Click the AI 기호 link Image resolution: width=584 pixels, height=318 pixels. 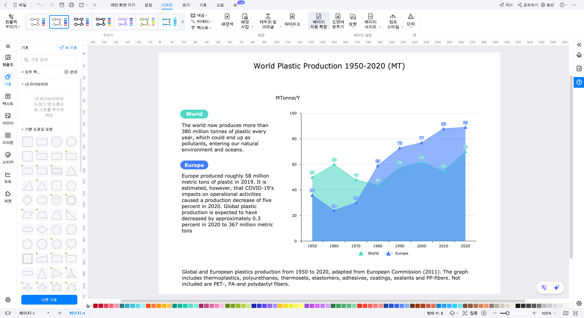(x=68, y=48)
